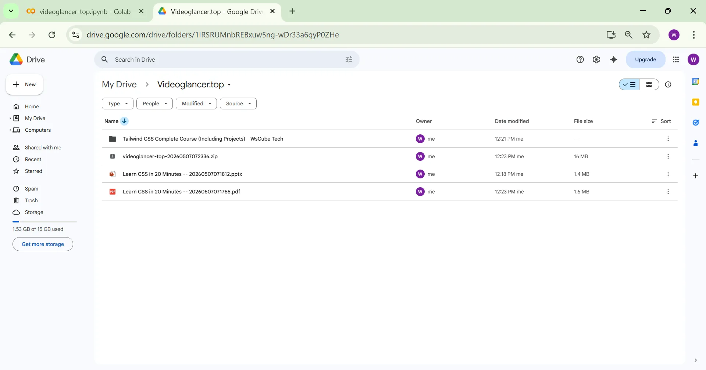
Task: Open a new browser tab
Action: point(292,11)
